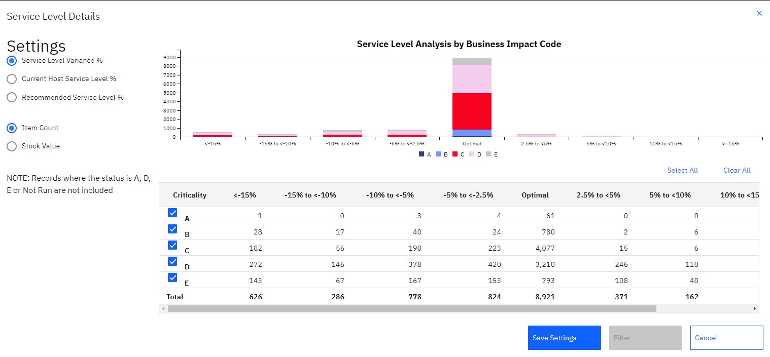Click pink legend swatch D

[x=472, y=154]
